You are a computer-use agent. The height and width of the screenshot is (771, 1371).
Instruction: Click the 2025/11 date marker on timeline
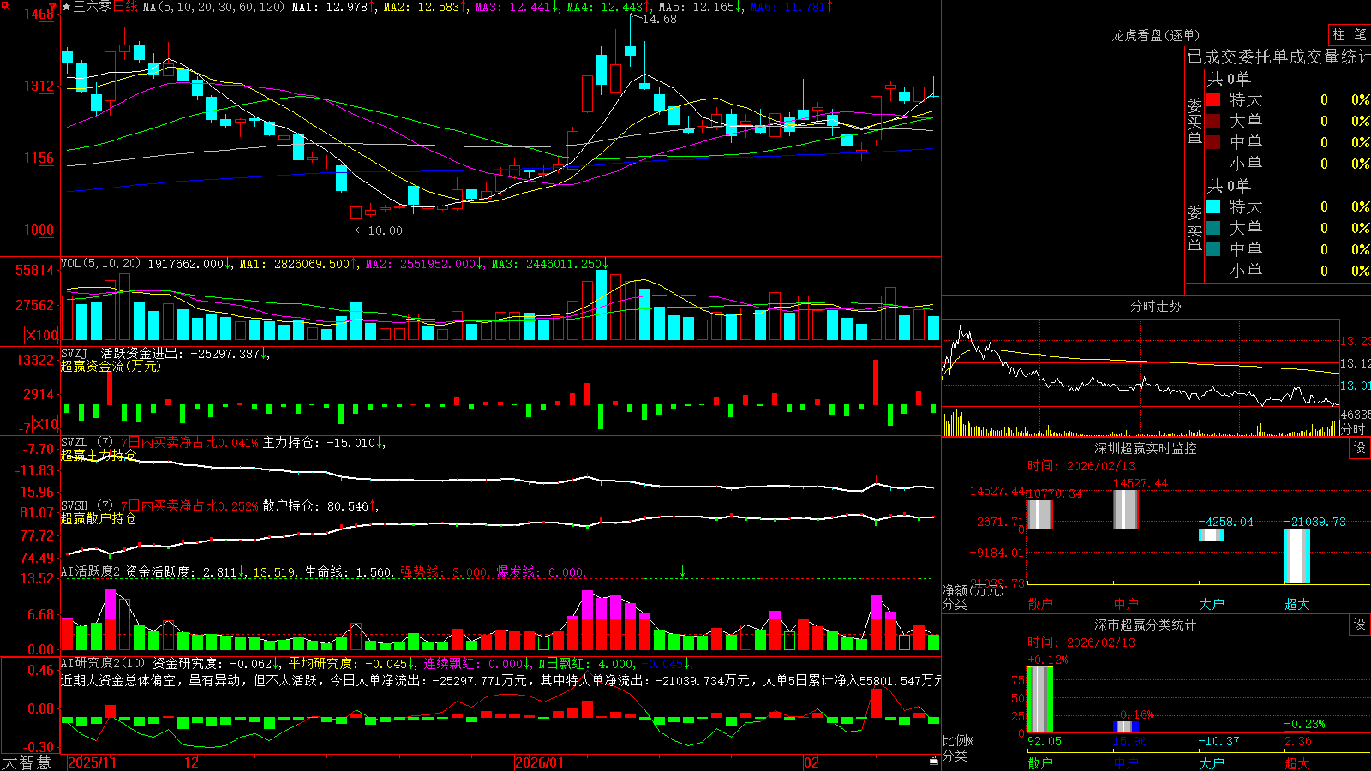pos(92,762)
